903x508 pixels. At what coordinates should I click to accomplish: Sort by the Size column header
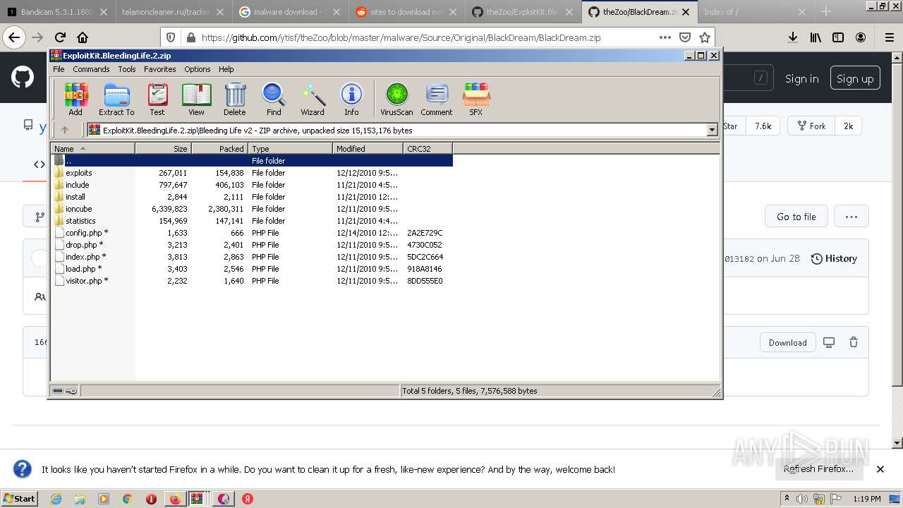[163, 148]
